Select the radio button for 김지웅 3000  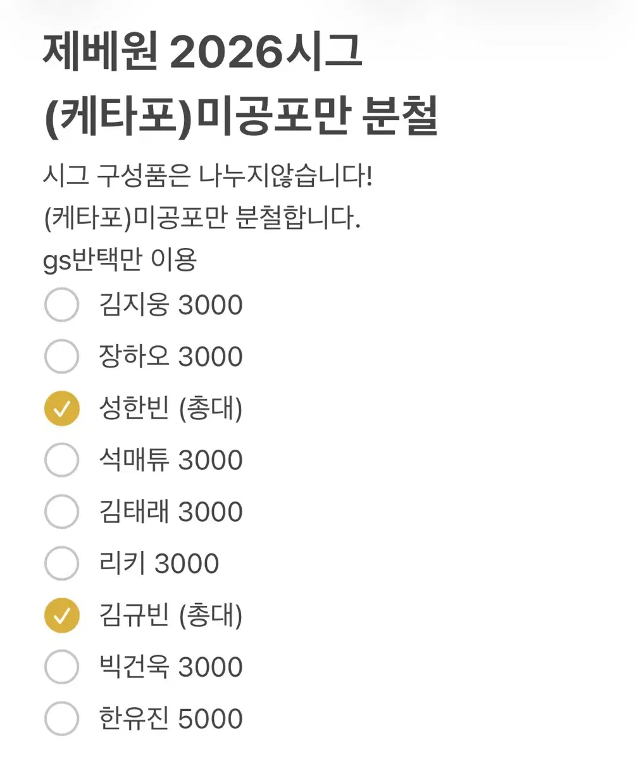click(61, 305)
